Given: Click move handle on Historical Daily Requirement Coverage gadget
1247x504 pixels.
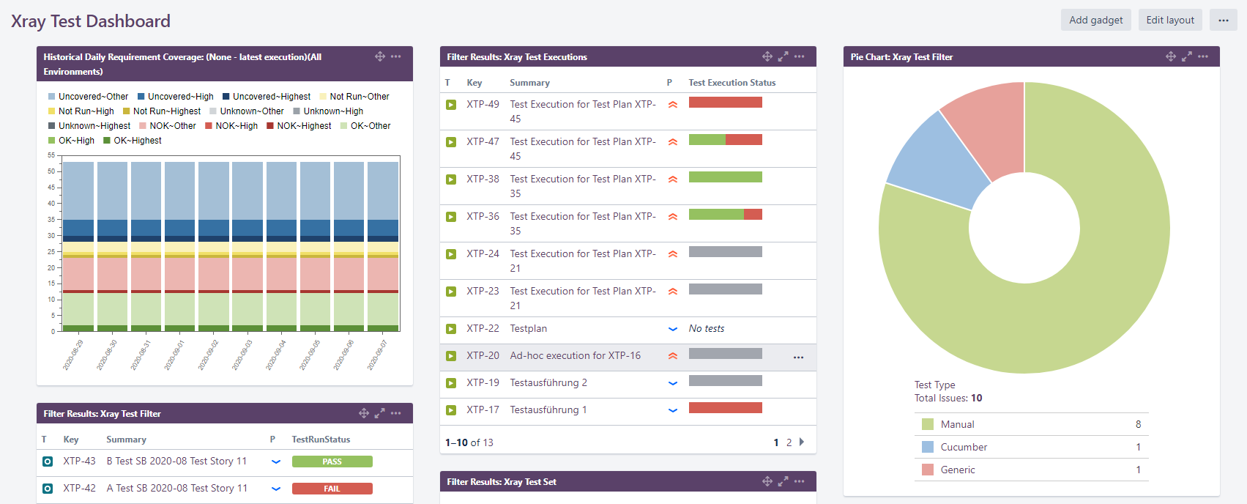Looking at the screenshot, I should [x=380, y=56].
